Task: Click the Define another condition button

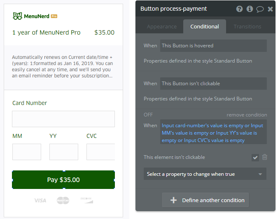Action: point(205,200)
